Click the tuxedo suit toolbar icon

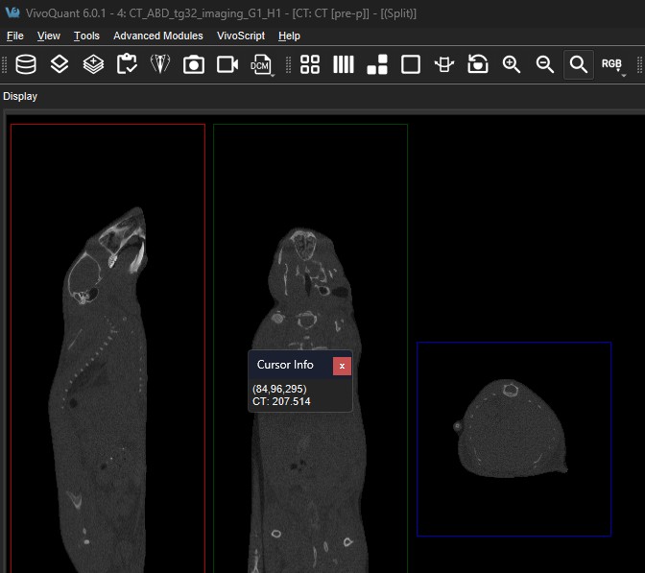(160, 64)
